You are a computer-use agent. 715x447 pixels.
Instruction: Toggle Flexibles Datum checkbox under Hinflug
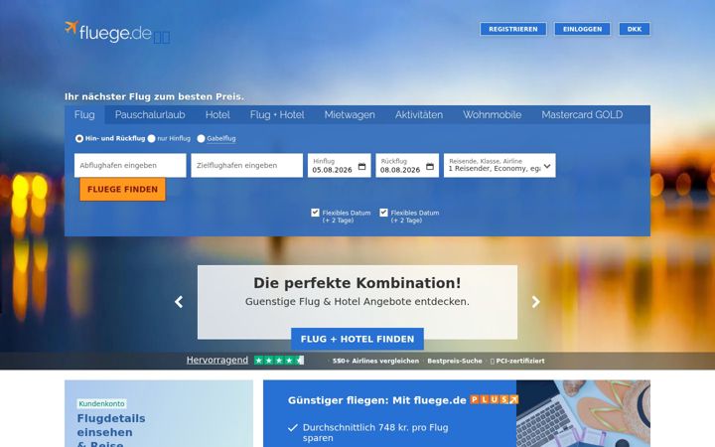pos(315,213)
